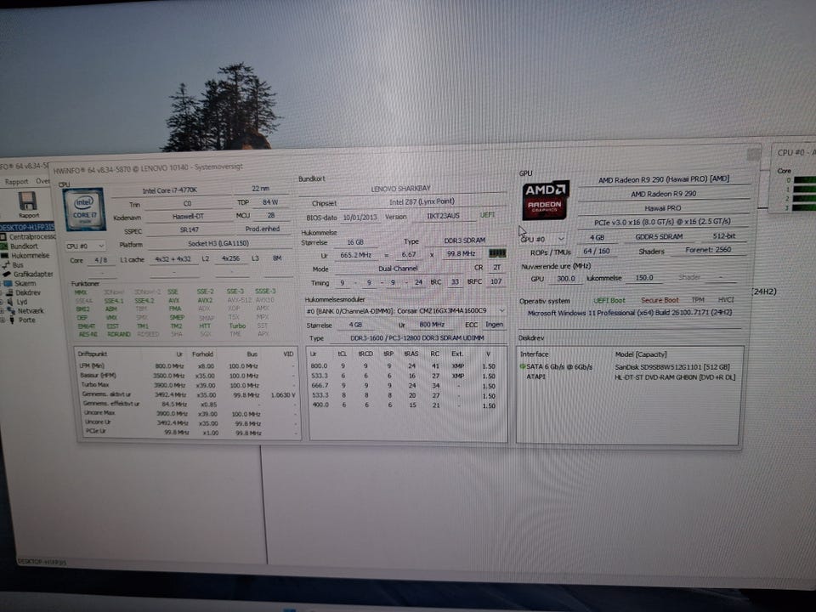Click the UEFI Boot indicator
The width and height of the screenshot is (816, 612).
click(x=609, y=300)
